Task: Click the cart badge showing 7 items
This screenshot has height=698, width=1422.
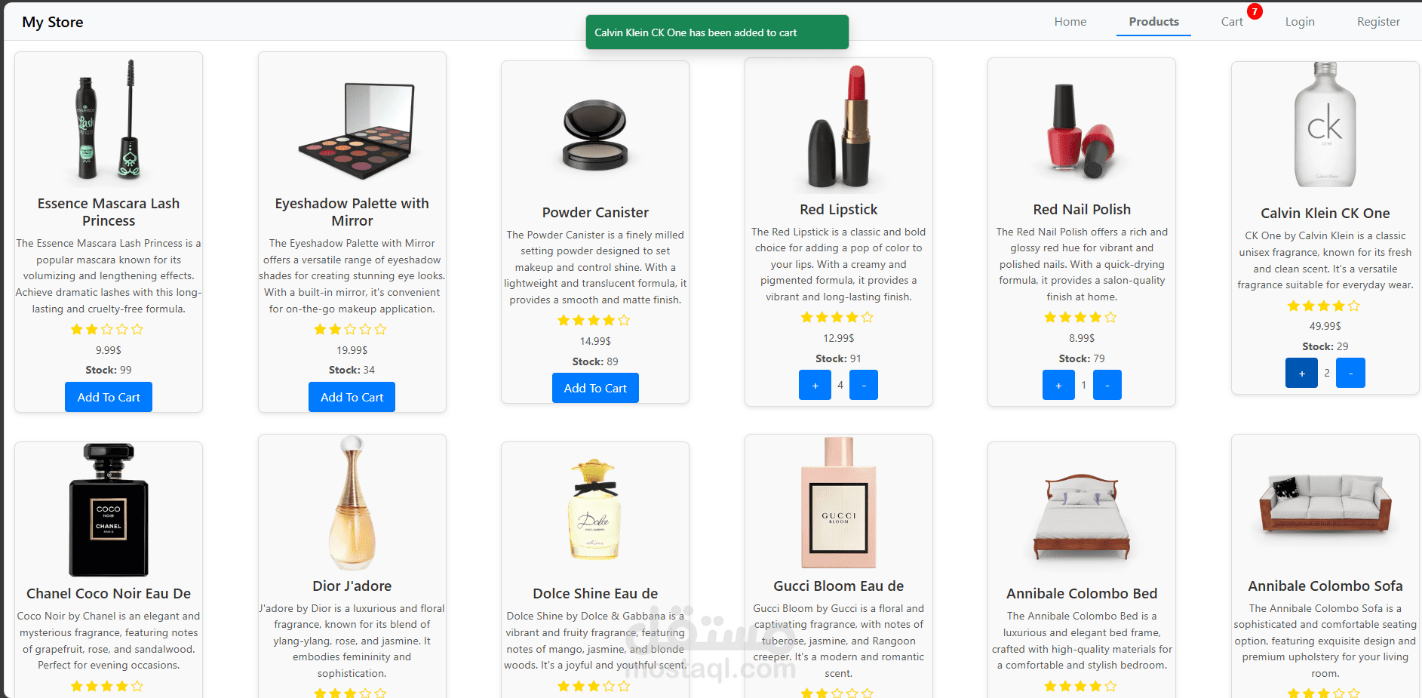Action: click(x=1255, y=11)
